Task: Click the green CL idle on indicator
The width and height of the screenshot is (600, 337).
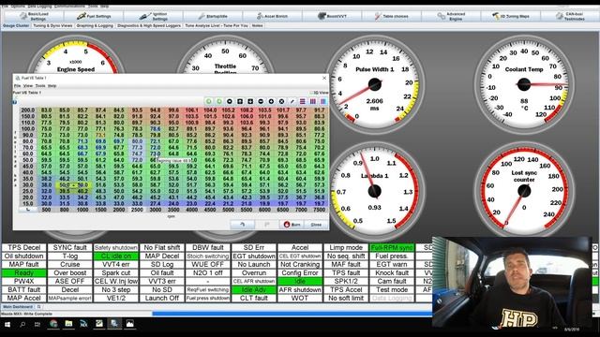Action: tap(116, 256)
